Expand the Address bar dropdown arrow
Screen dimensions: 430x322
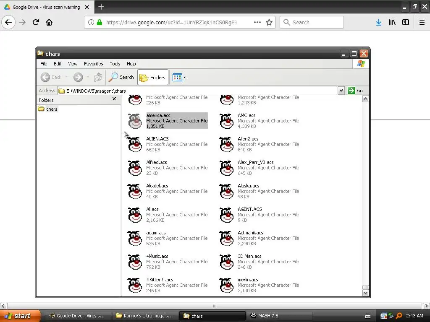341,91
